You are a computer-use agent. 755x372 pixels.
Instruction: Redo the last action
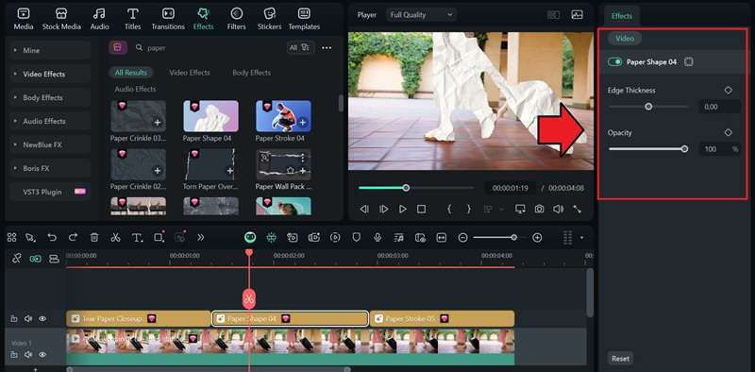[x=73, y=237]
